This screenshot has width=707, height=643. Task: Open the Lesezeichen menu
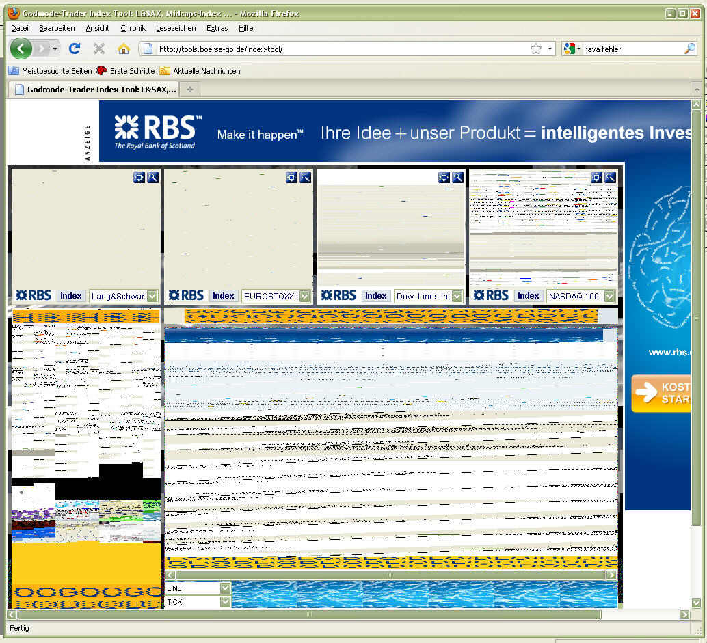[176, 28]
